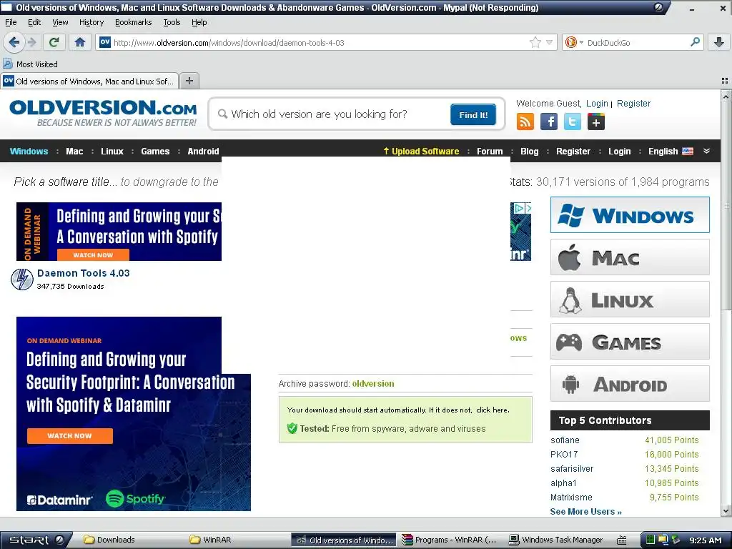Open the Twitter icon
This screenshot has width=732, height=549.
[x=573, y=122]
